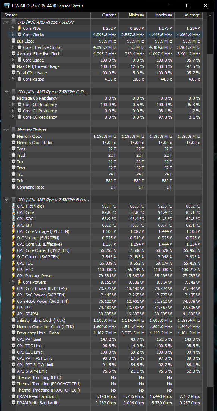Click the Bus Clock sensor icon

(13, 41)
